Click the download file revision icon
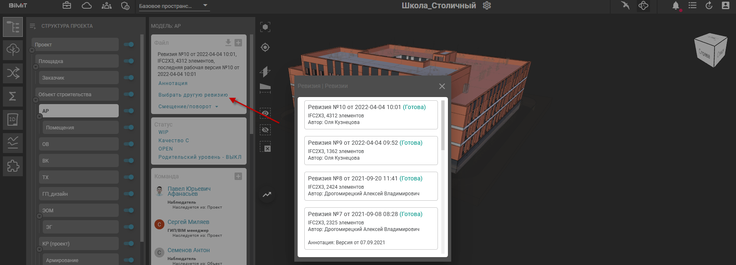 228,43
